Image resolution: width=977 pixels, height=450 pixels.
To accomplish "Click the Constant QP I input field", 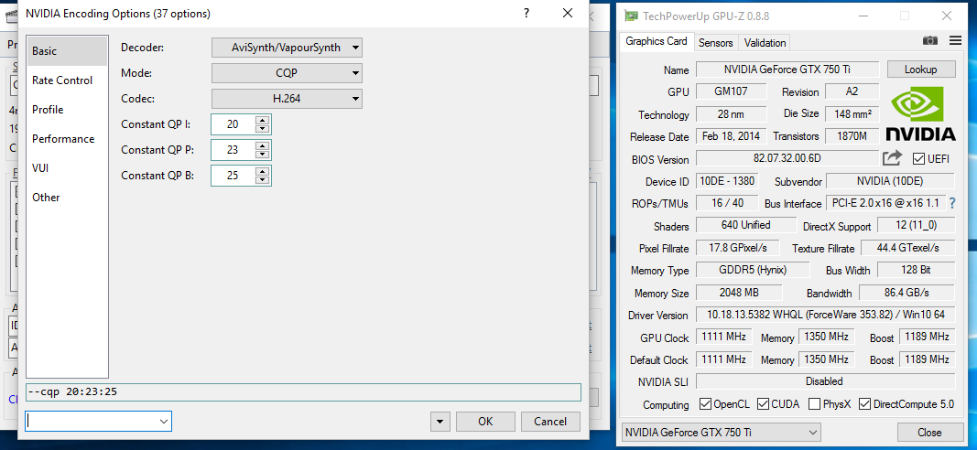I will point(233,124).
